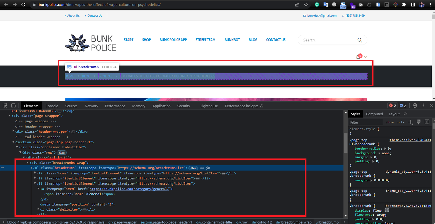Expand the background property triangle
This screenshot has width=435, height=224.
coord(380,153)
